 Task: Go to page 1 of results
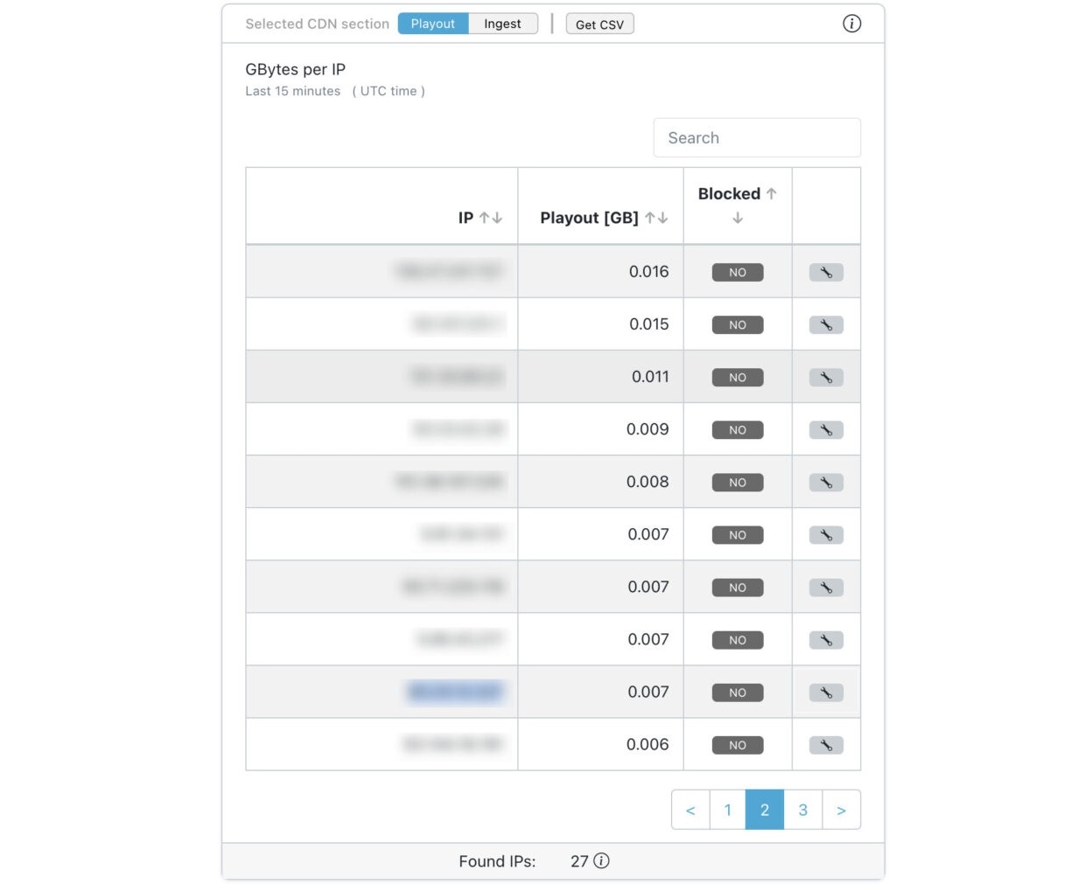pyautogui.click(x=727, y=810)
